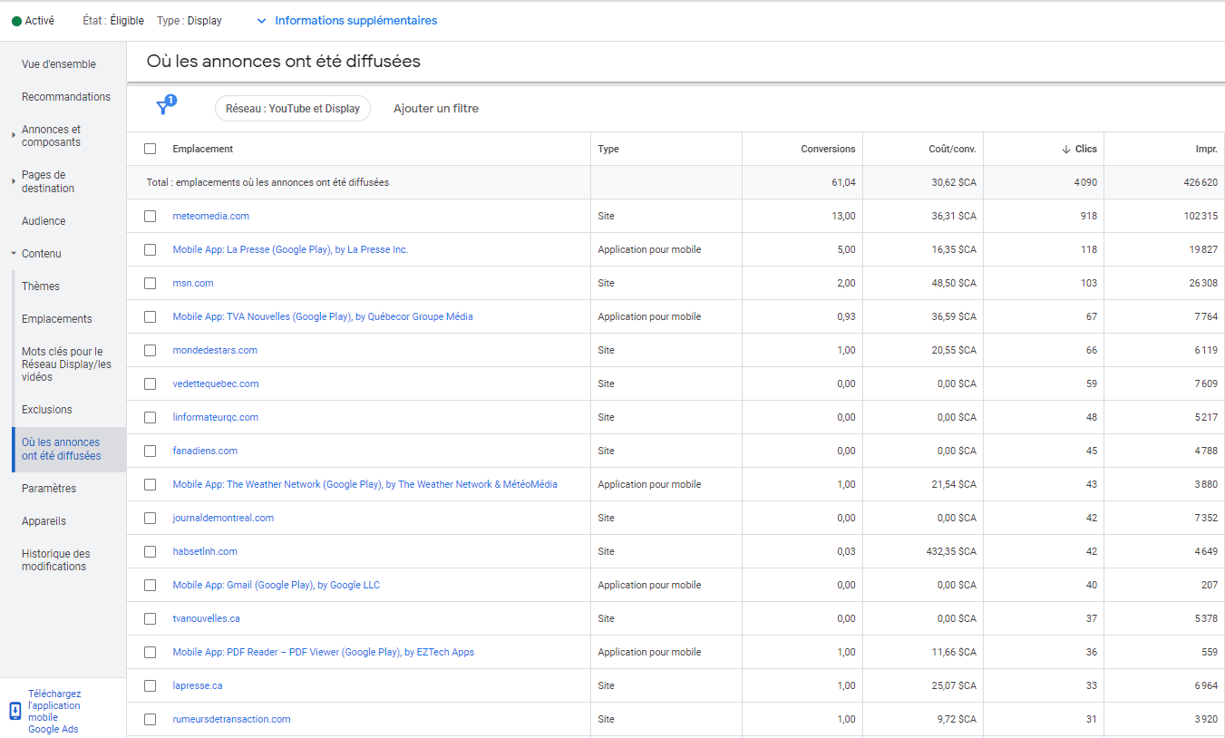This screenshot has height=738, width=1225.
Task: Open the msn.com placement link
Action: 193,283
